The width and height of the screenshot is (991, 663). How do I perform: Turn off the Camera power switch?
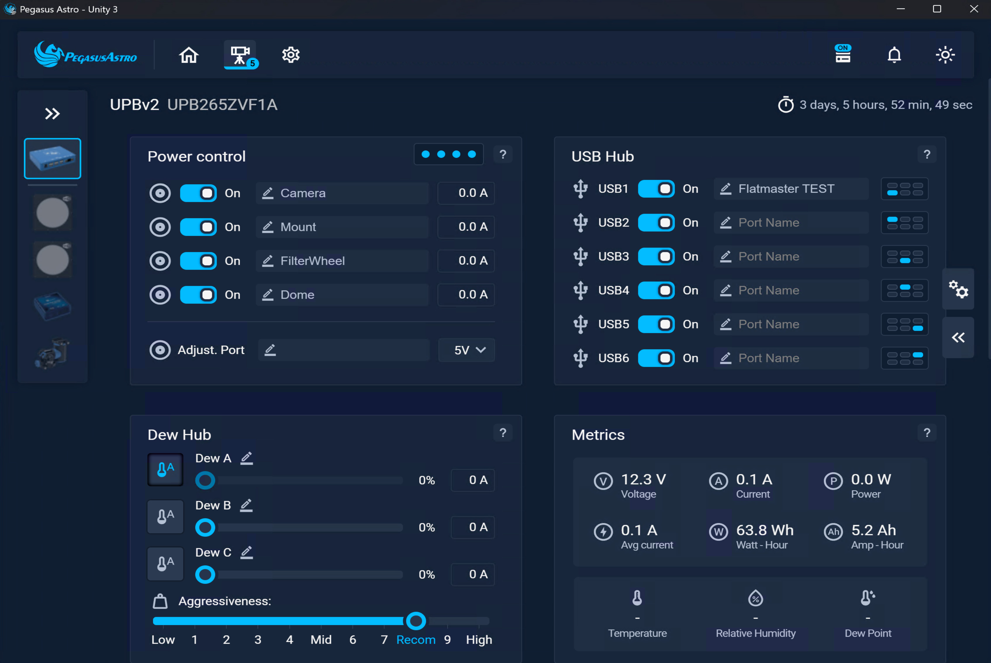click(x=198, y=193)
